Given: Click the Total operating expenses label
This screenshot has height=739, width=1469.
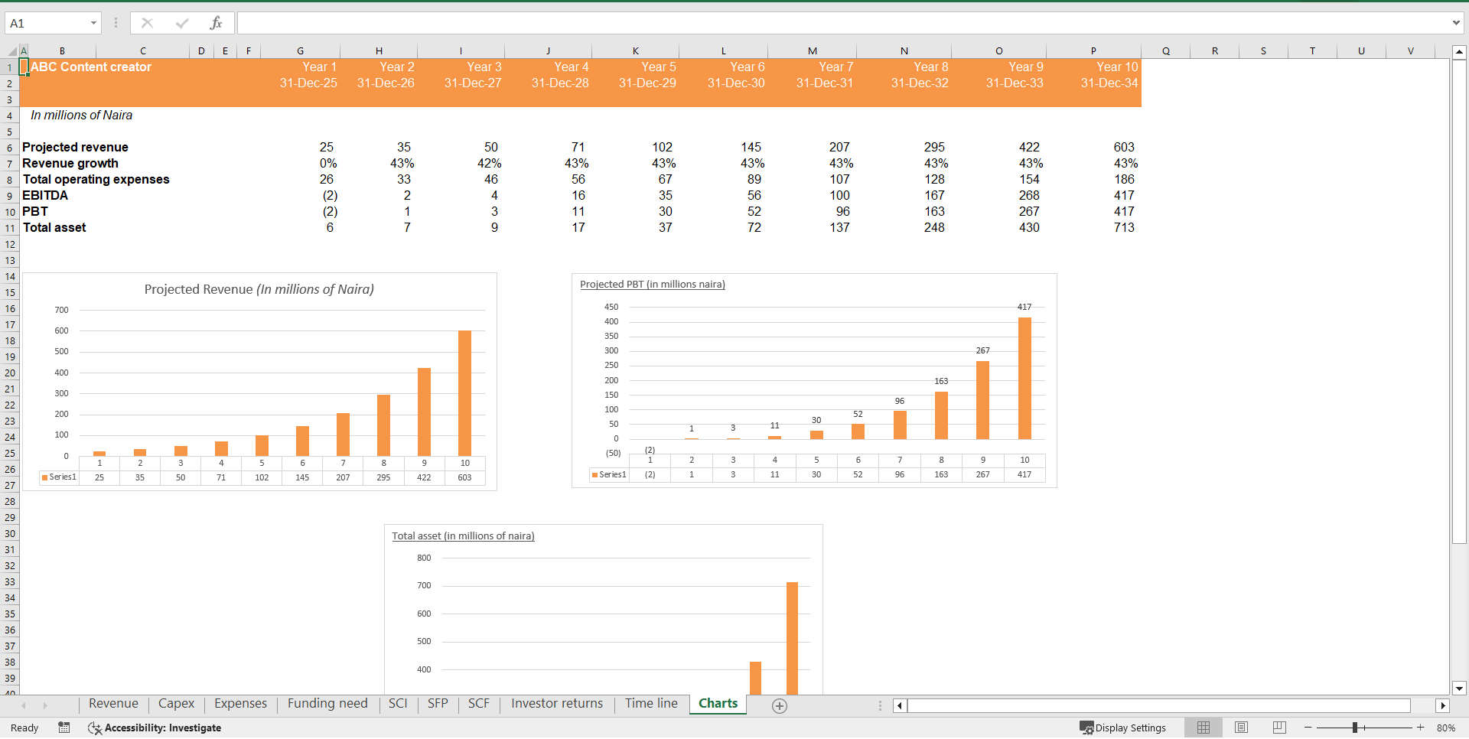Looking at the screenshot, I should [x=96, y=180].
